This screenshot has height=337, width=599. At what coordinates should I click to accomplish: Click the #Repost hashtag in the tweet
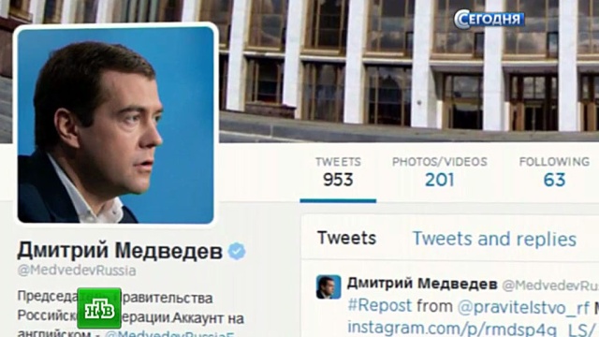[x=380, y=306]
